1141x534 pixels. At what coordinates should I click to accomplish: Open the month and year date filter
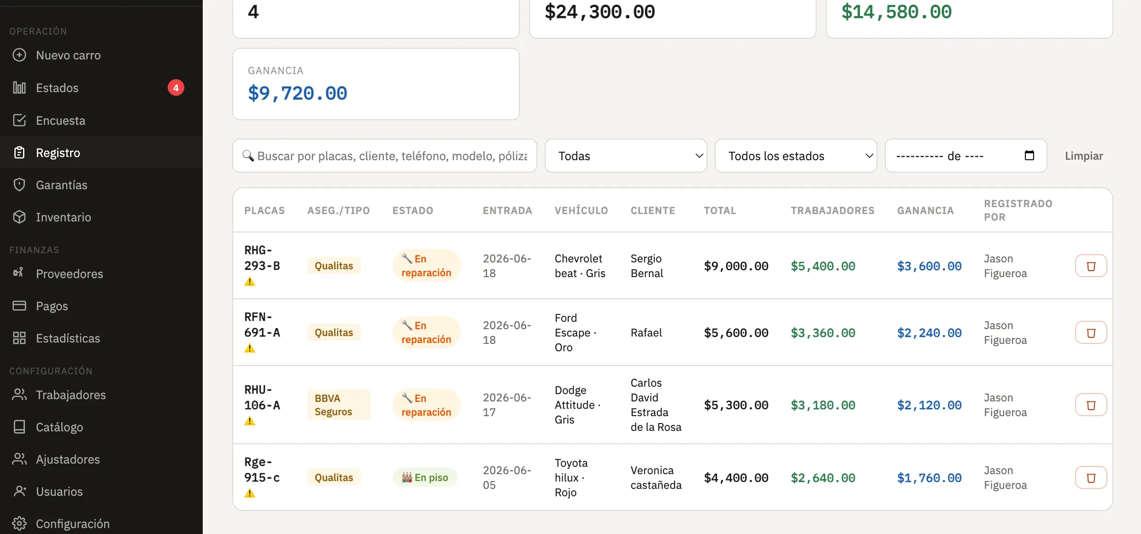coord(966,156)
